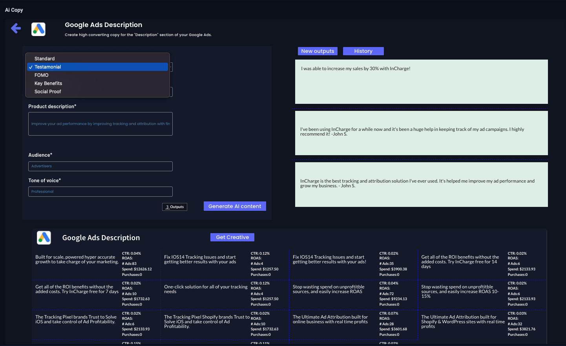
Task: Select FOMO from the dropdown list
Action: (x=97, y=75)
